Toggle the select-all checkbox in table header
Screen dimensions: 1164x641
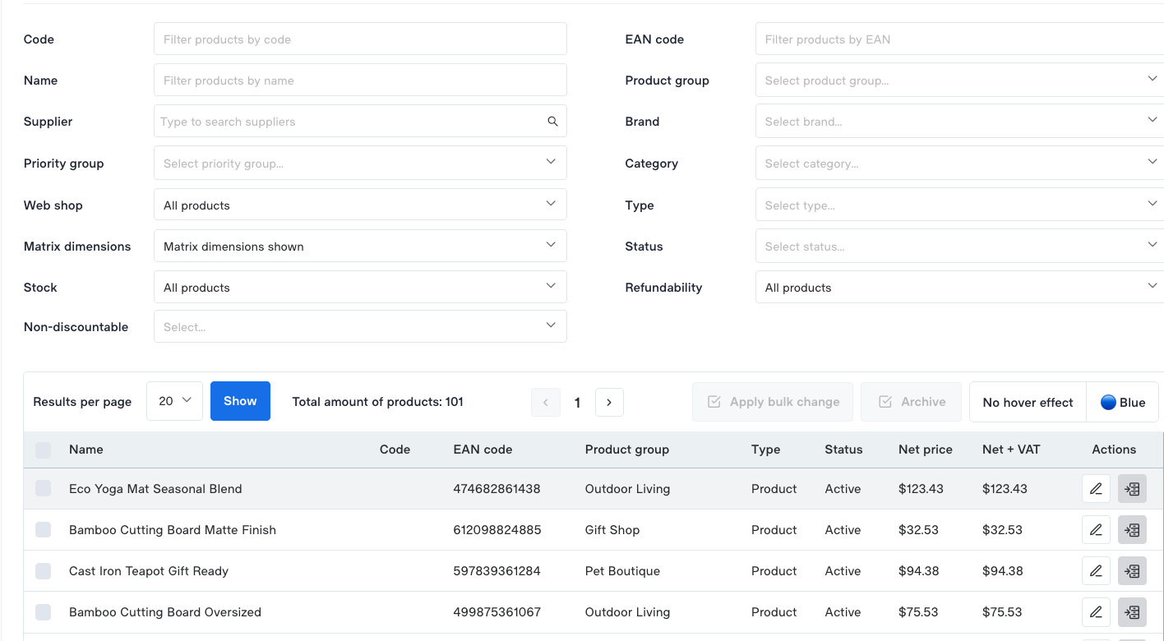pos(44,450)
